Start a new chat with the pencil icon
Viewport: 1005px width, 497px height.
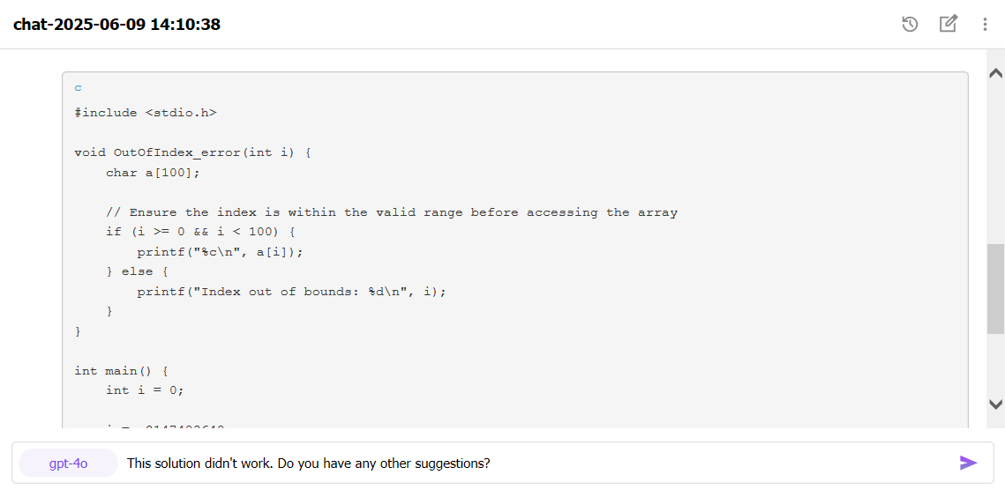(x=948, y=24)
